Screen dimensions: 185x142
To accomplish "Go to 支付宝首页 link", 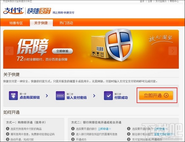I will (161, 1).
